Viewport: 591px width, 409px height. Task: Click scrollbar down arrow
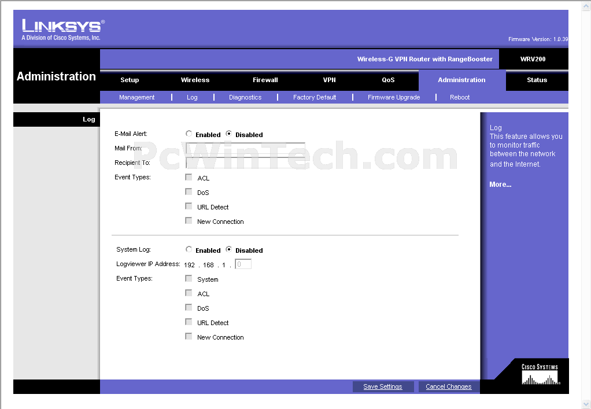[x=586, y=404]
